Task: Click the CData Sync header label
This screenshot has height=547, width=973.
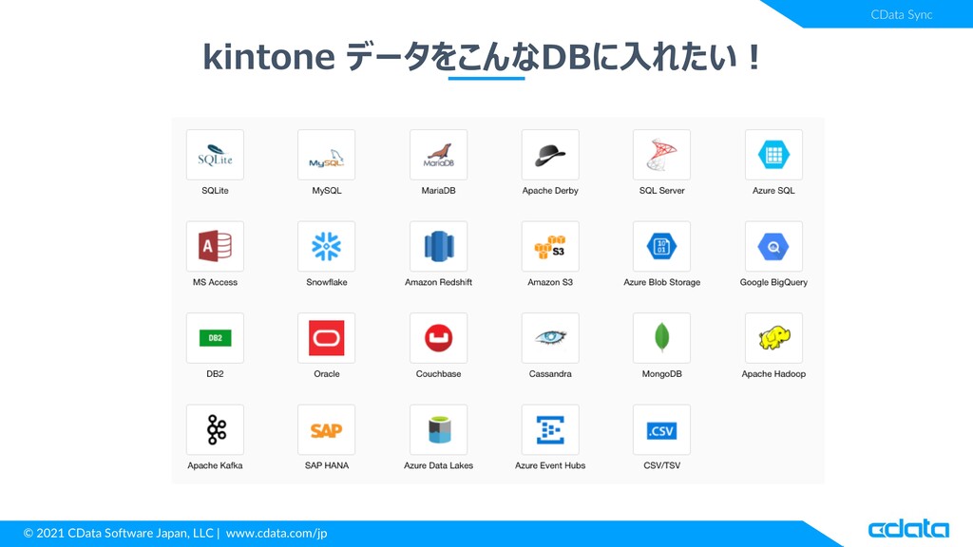Action: [x=901, y=14]
